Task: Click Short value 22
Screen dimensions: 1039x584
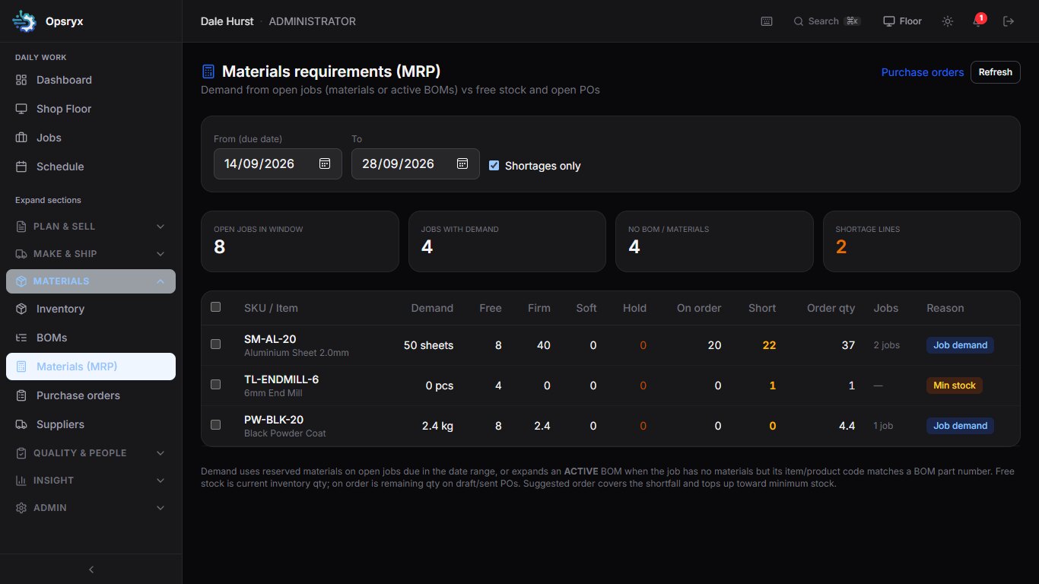Action: (769, 345)
